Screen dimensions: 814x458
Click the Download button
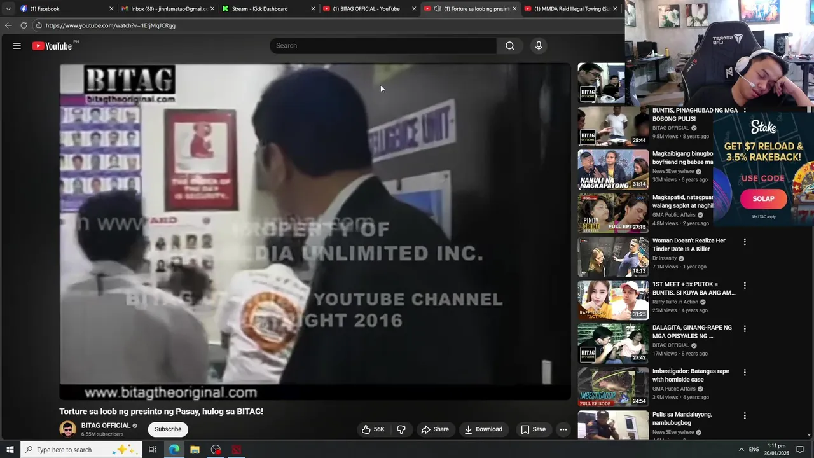coord(483,429)
